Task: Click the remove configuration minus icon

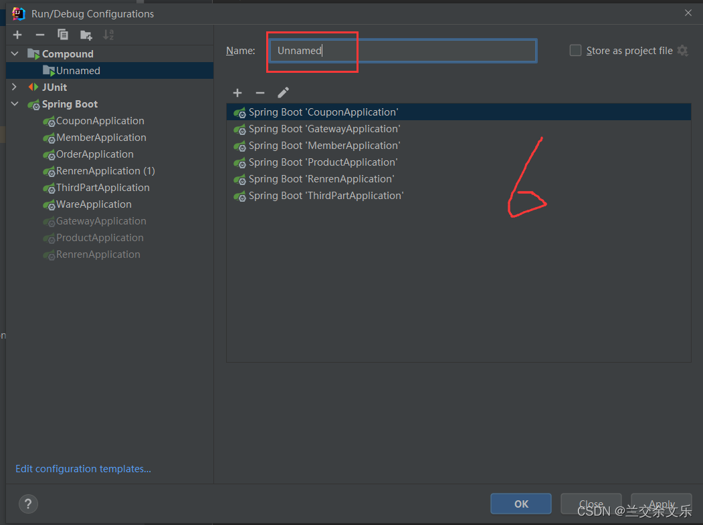Action: point(40,35)
